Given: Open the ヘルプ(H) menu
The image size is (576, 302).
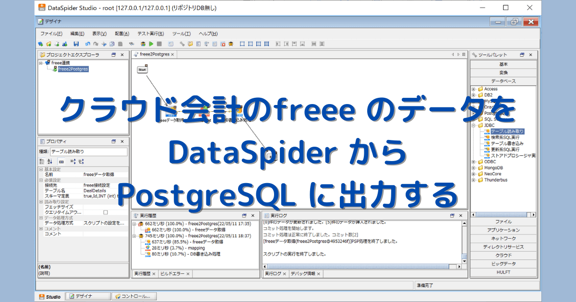Looking at the screenshot, I should point(208,34).
